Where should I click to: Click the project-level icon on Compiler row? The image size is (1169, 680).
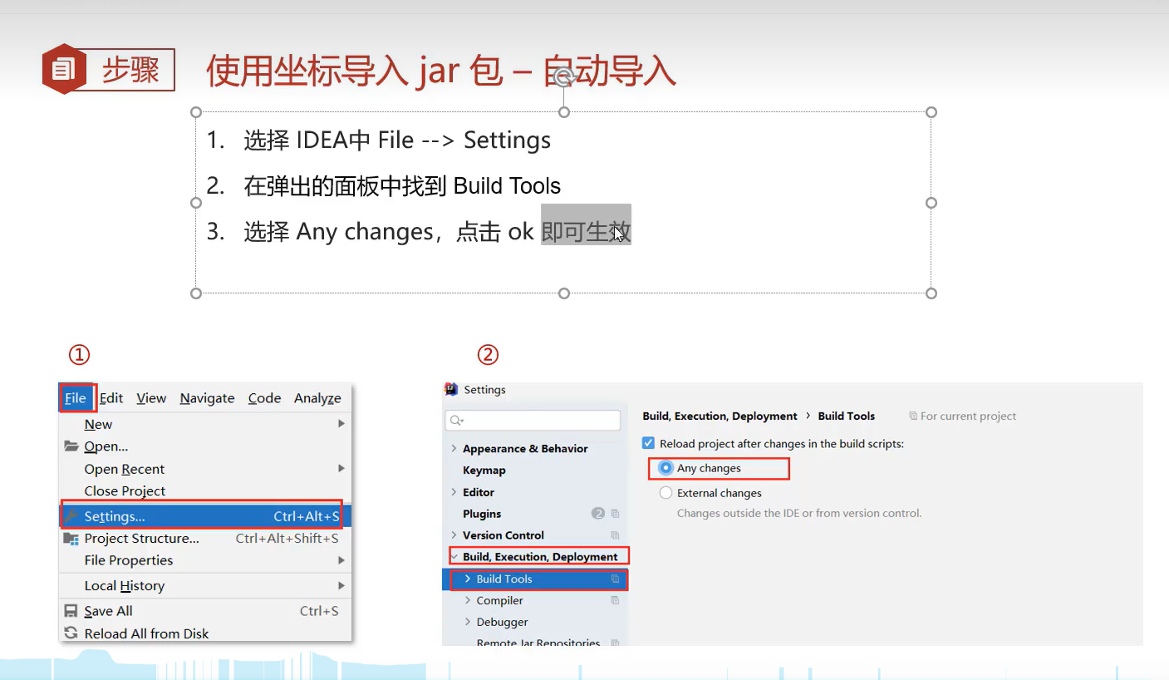pyautogui.click(x=615, y=600)
